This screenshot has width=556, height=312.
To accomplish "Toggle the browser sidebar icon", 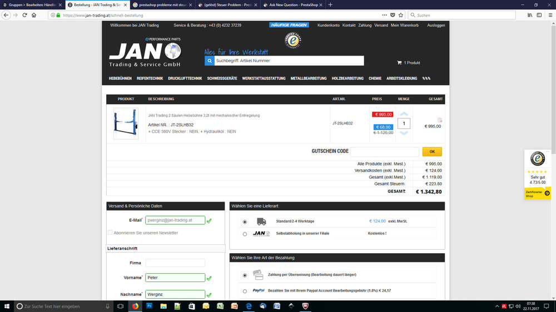I will pyautogui.click(x=539, y=15).
